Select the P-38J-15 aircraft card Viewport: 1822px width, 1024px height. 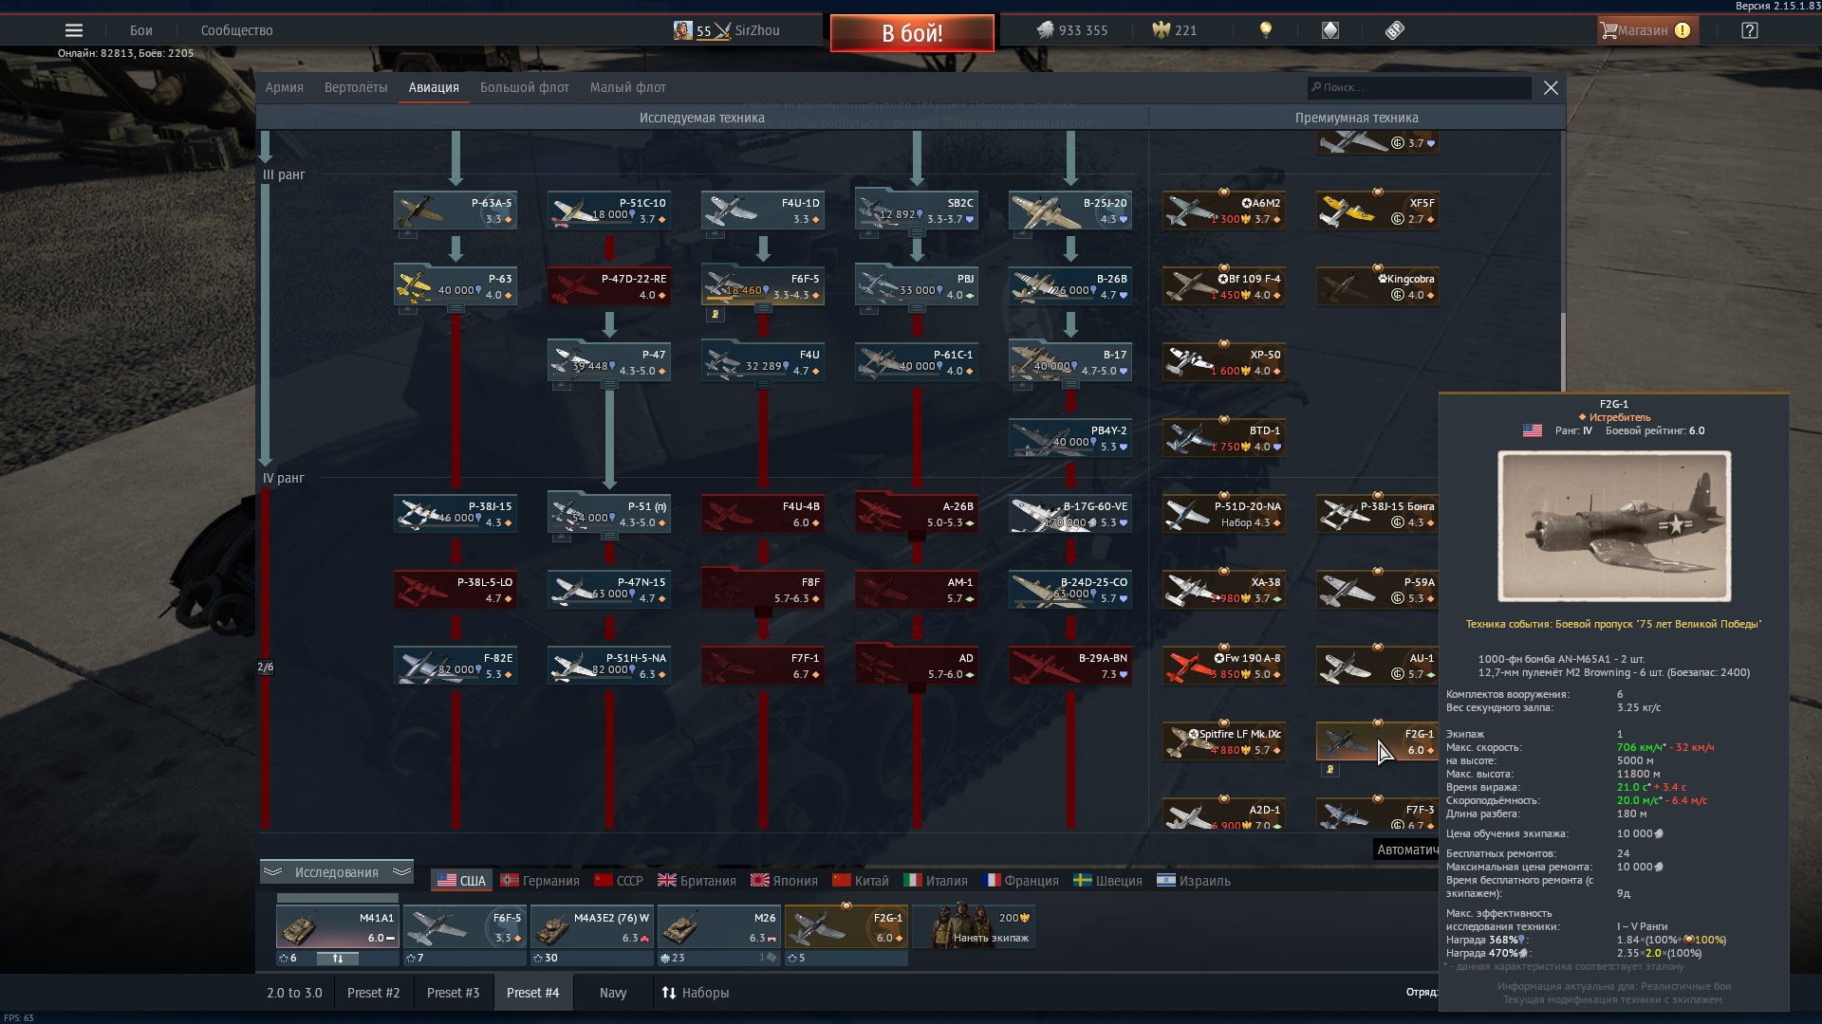(x=455, y=514)
